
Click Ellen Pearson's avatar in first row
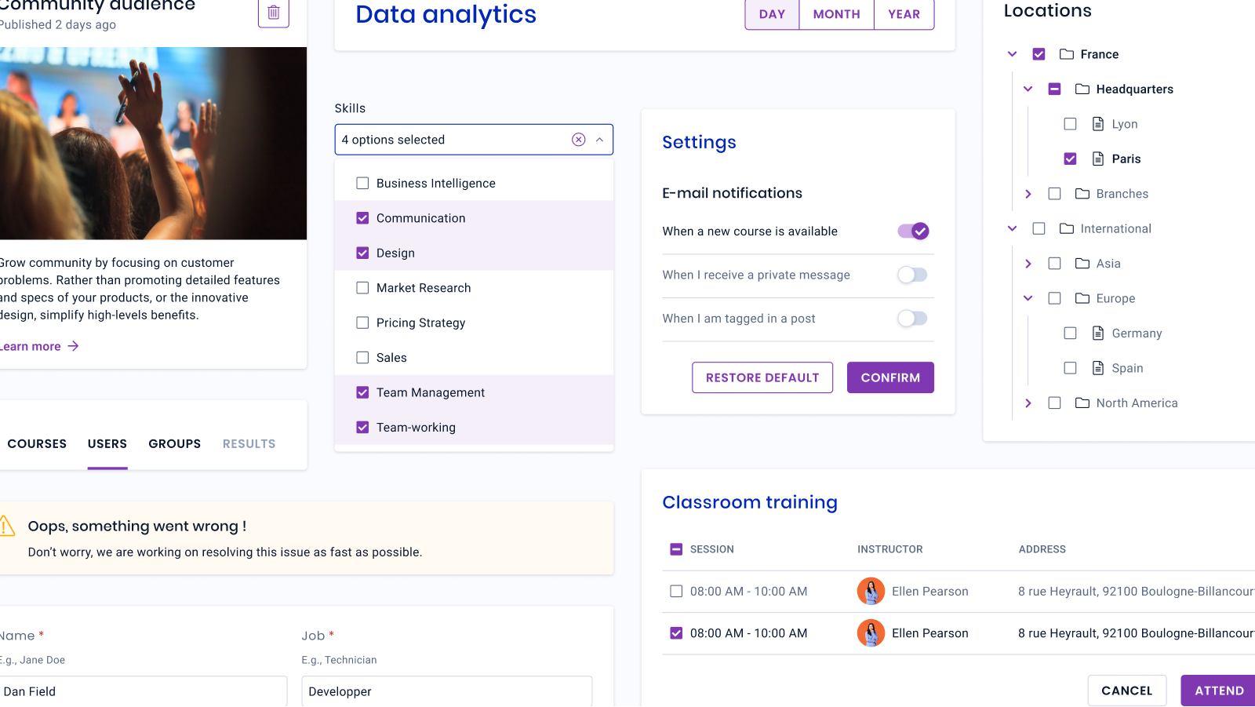(x=871, y=592)
